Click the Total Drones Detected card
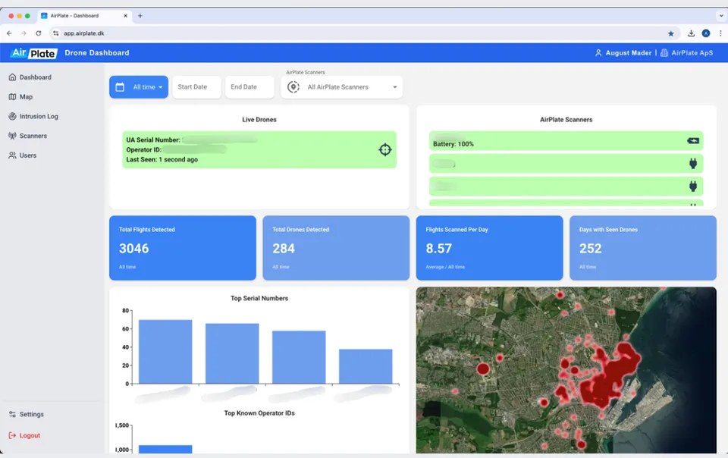728x458 pixels. [x=336, y=248]
